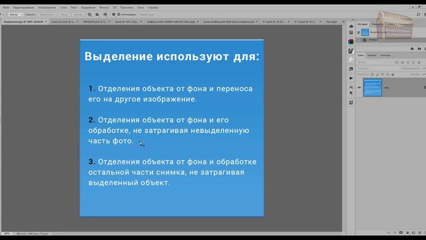
Task: Open the Фильтр menu
Action: (104, 7)
